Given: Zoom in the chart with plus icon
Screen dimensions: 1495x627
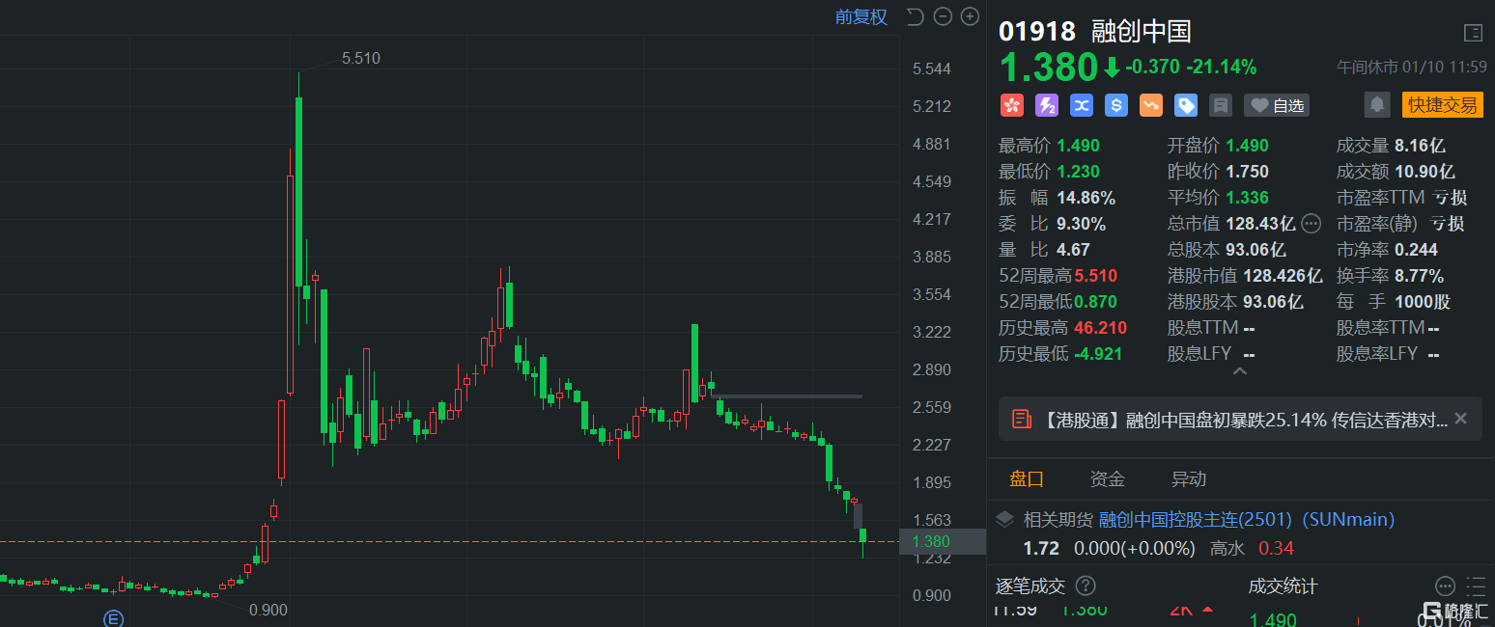Looking at the screenshot, I should coord(970,16).
